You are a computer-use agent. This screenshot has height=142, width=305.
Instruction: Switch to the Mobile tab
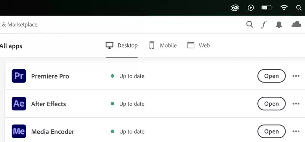tap(163, 45)
